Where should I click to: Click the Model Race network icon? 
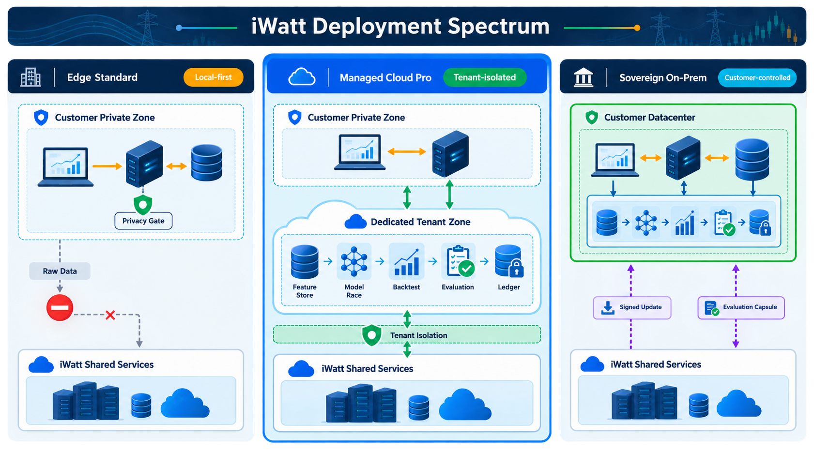[354, 261]
